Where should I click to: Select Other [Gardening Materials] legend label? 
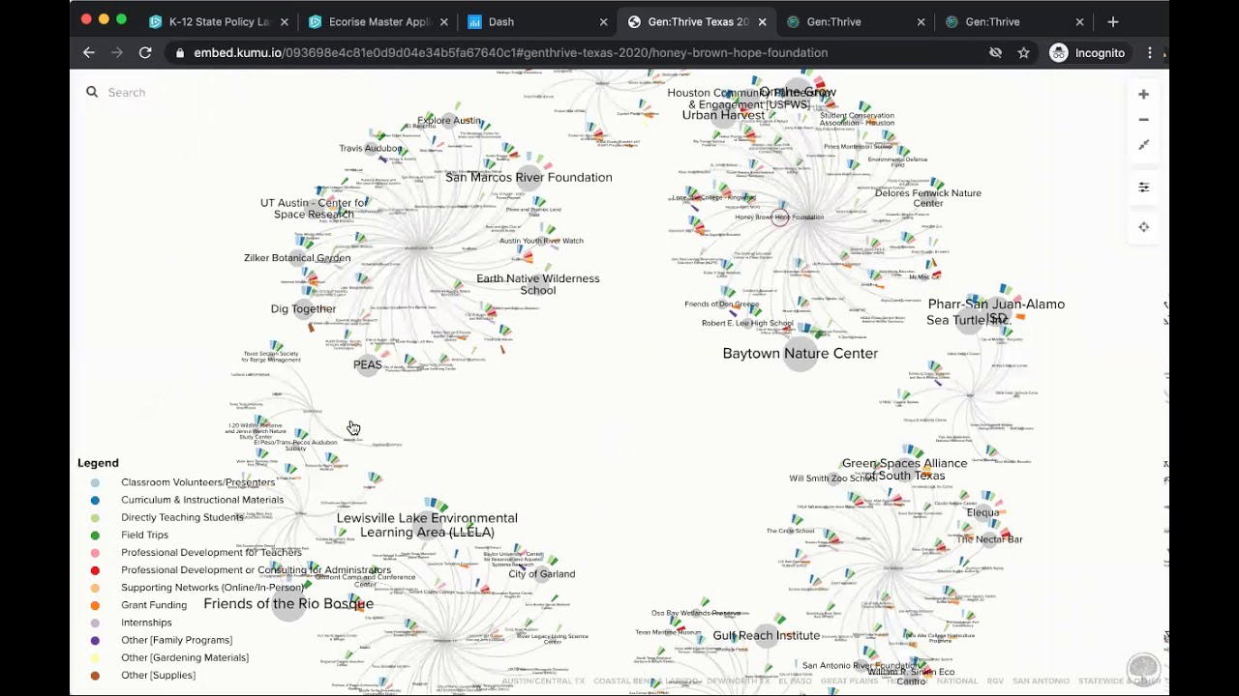[x=185, y=657]
